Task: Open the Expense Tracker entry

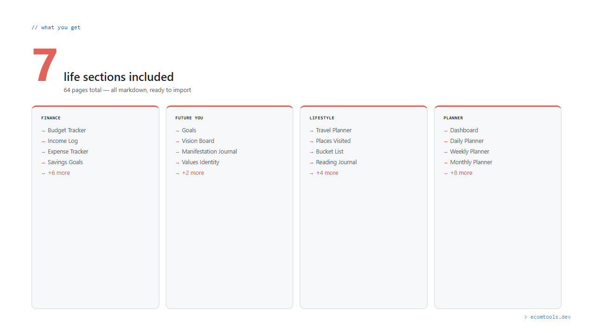Action: coord(68,152)
